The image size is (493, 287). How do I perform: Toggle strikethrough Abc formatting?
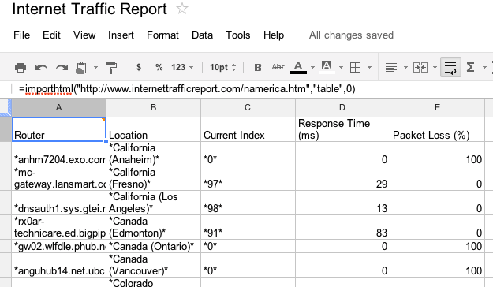click(x=278, y=67)
